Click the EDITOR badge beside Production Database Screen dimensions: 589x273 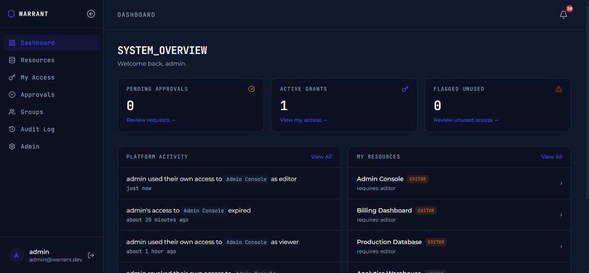[x=436, y=242]
